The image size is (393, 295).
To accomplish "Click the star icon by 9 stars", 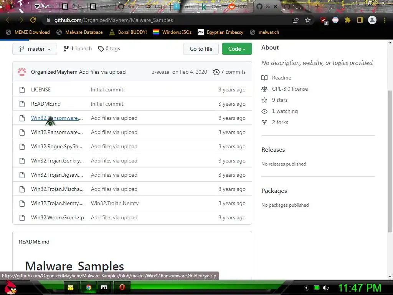I will click(264, 100).
